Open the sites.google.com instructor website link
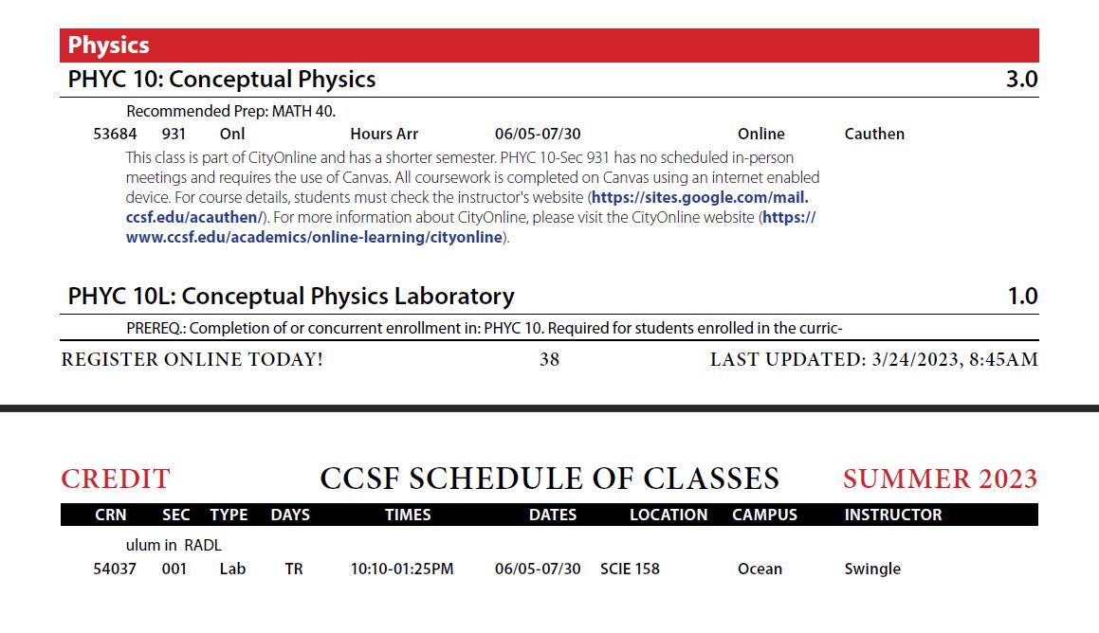Image resolution: width=1099 pixels, height=633 pixels. pyautogui.click(x=700, y=197)
